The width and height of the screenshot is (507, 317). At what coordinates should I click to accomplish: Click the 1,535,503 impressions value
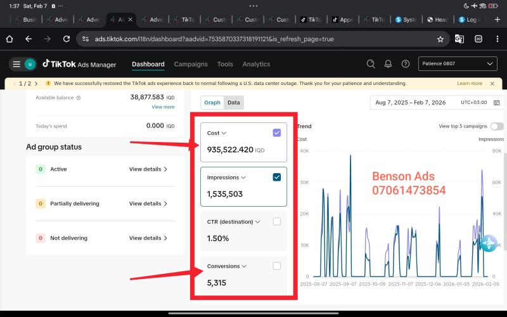[225, 194]
